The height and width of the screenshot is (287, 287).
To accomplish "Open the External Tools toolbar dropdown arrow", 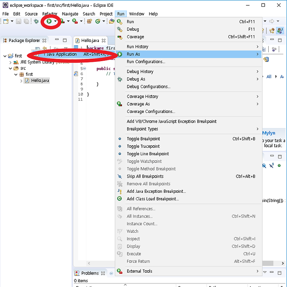I will point(81,21).
